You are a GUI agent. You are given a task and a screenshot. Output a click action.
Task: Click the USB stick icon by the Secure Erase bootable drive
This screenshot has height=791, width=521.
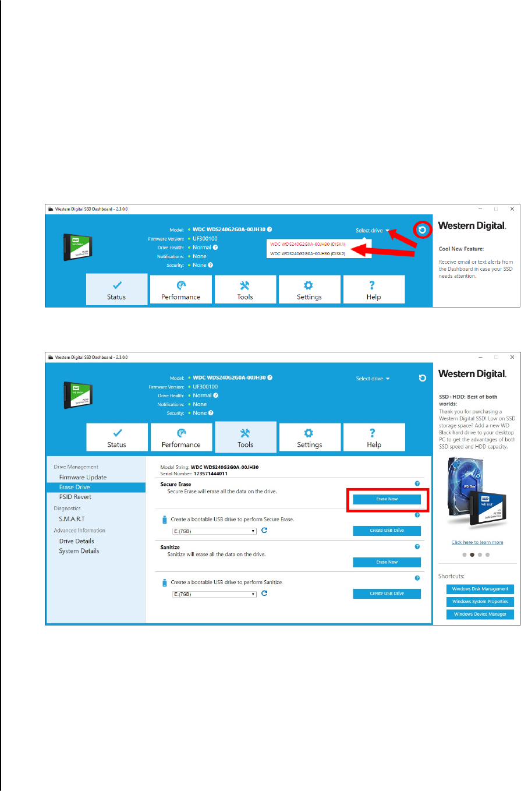[x=165, y=518]
